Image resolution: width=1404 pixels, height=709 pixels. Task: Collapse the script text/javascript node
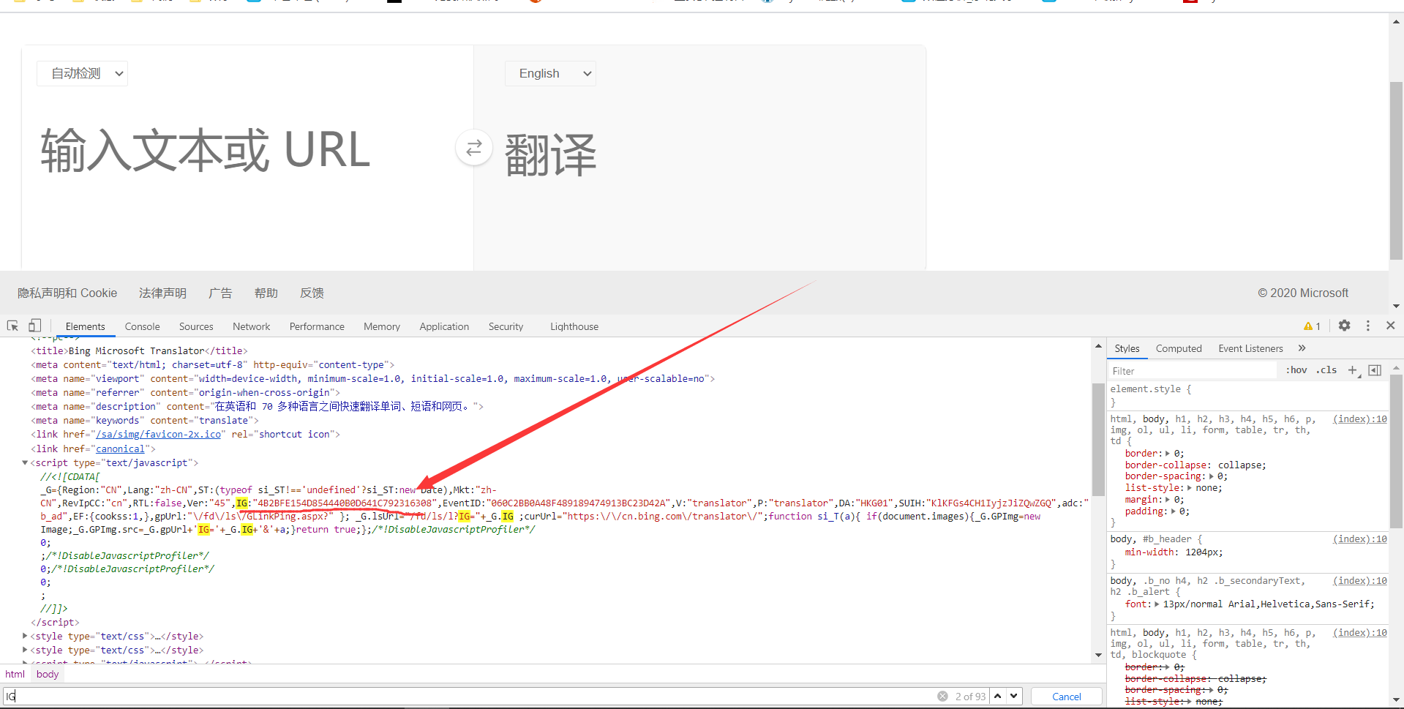tap(25, 462)
